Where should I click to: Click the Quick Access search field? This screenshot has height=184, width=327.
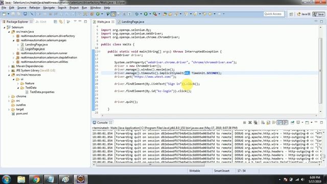click(274, 14)
